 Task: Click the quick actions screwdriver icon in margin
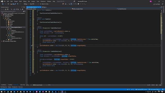coord(32,45)
